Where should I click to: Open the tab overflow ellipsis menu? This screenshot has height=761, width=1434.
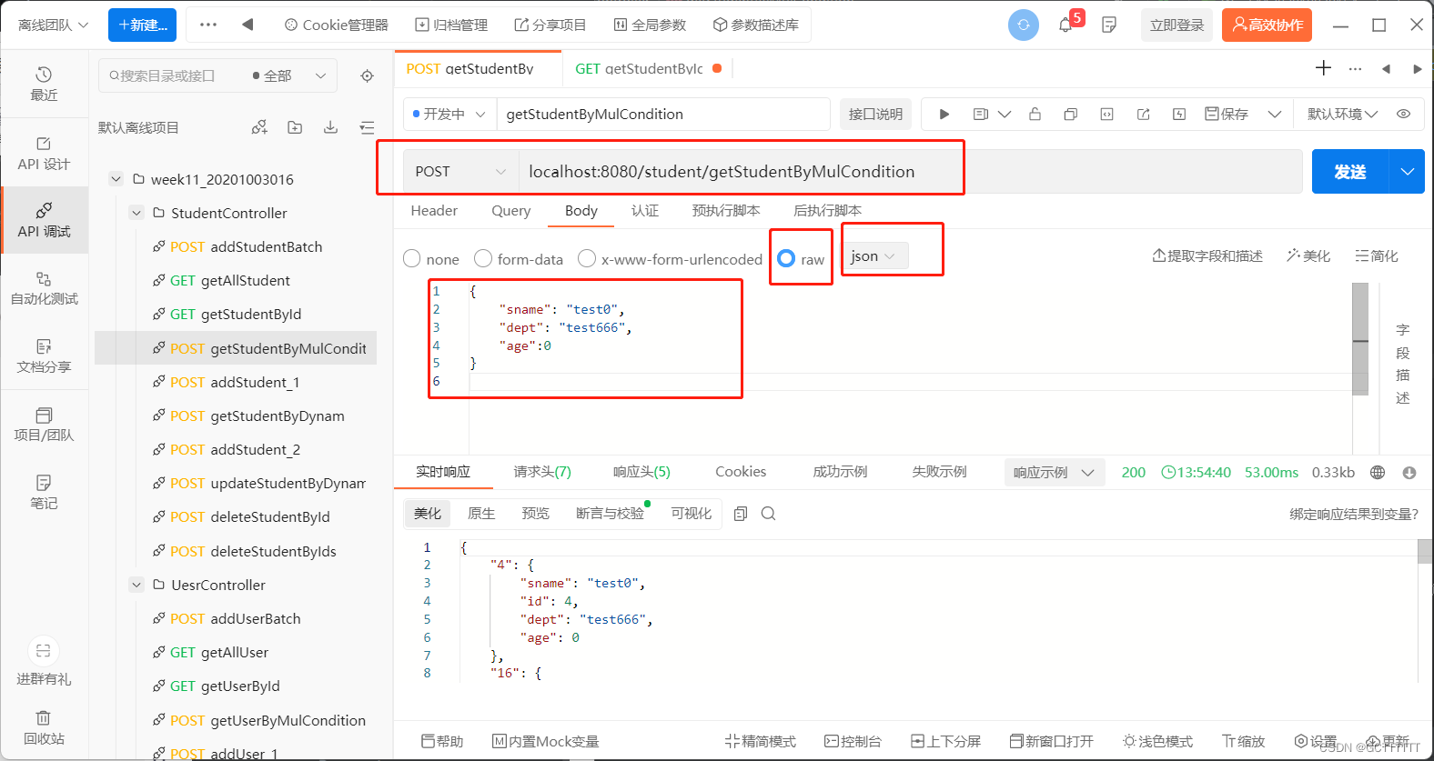coord(1355,68)
